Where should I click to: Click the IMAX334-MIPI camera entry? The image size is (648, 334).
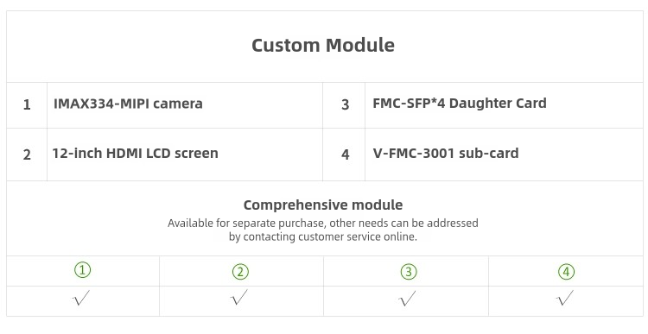tap(128, 104)
